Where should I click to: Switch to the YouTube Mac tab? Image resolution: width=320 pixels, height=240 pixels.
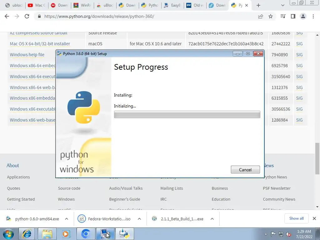click(x=37, y=5)
